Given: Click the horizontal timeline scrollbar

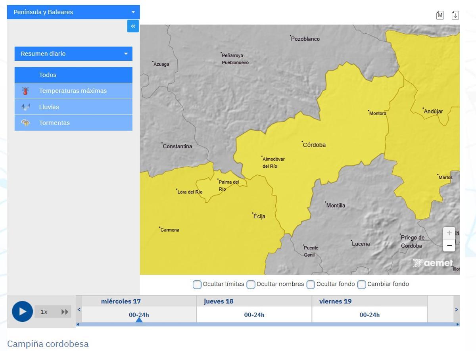Looking at the screenshot, I should (x=268, y=324).
